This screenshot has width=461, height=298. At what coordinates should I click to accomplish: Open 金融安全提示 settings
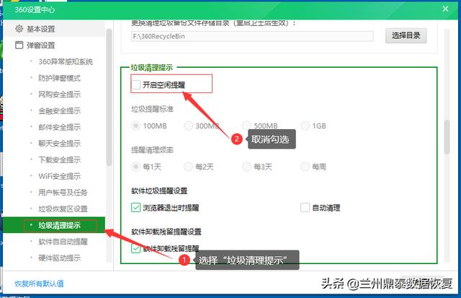(59, 110)
